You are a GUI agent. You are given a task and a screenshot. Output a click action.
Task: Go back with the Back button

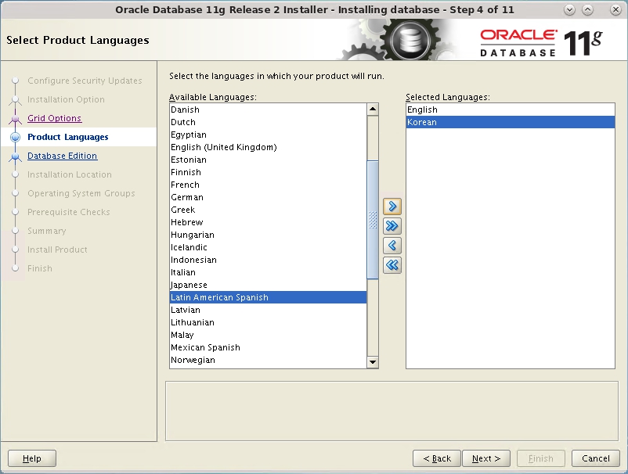coord(437,458)
